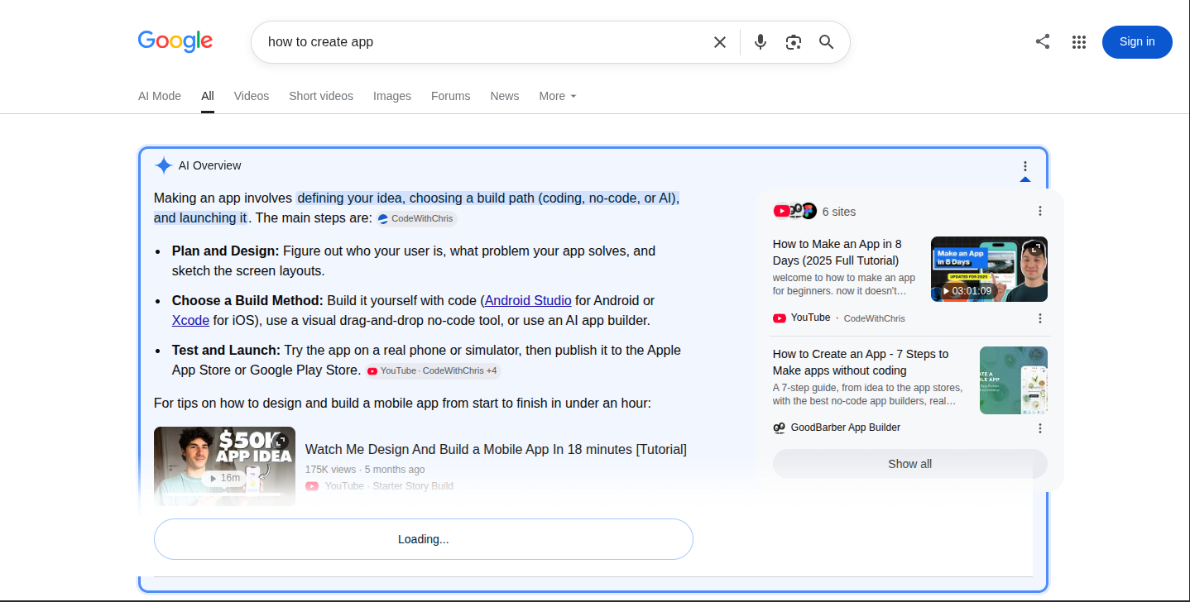Click the '03:01:09' video duration badge
Screen dimensions: 1190x602
click(x=967, y=291)
